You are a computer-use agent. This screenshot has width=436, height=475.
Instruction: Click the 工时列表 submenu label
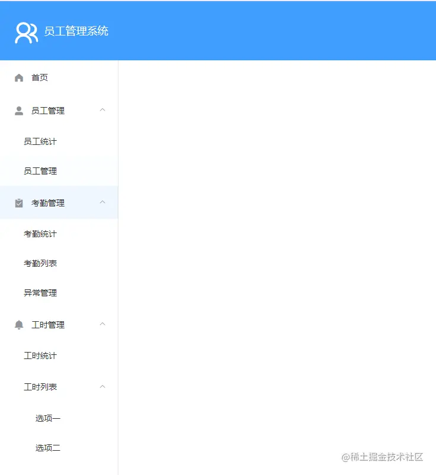coord(40,387)
